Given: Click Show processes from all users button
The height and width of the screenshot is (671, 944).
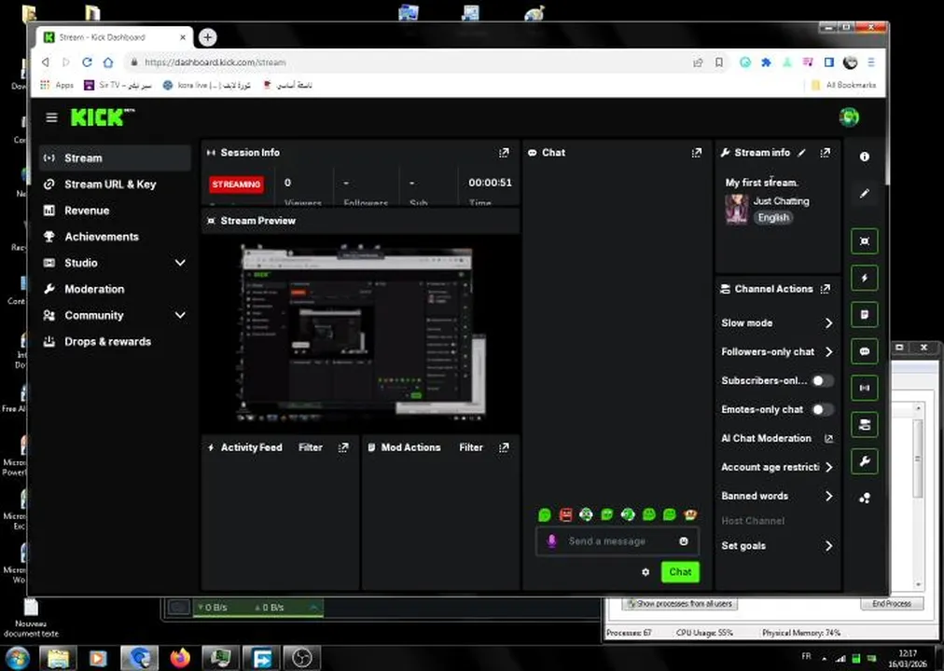Looking at the screenshot, I should 680,604.
